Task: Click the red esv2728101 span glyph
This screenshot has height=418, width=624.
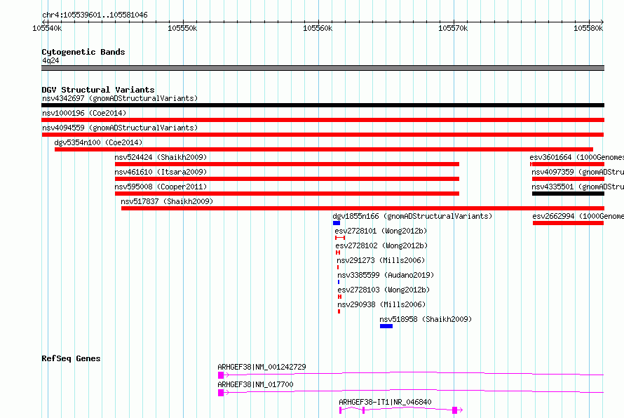Action: (x=340, y=238)
